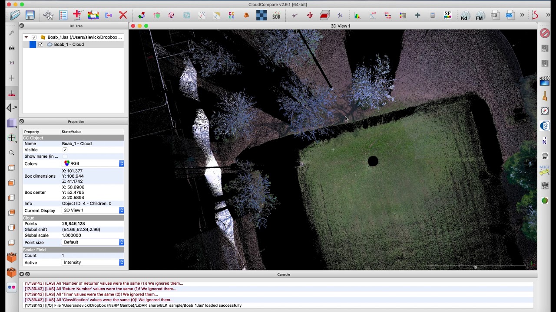Image resolution: width=556 pixels, height=312 pixels.
Task: Click the CSV export icon
Action: [x=510, y=15]
